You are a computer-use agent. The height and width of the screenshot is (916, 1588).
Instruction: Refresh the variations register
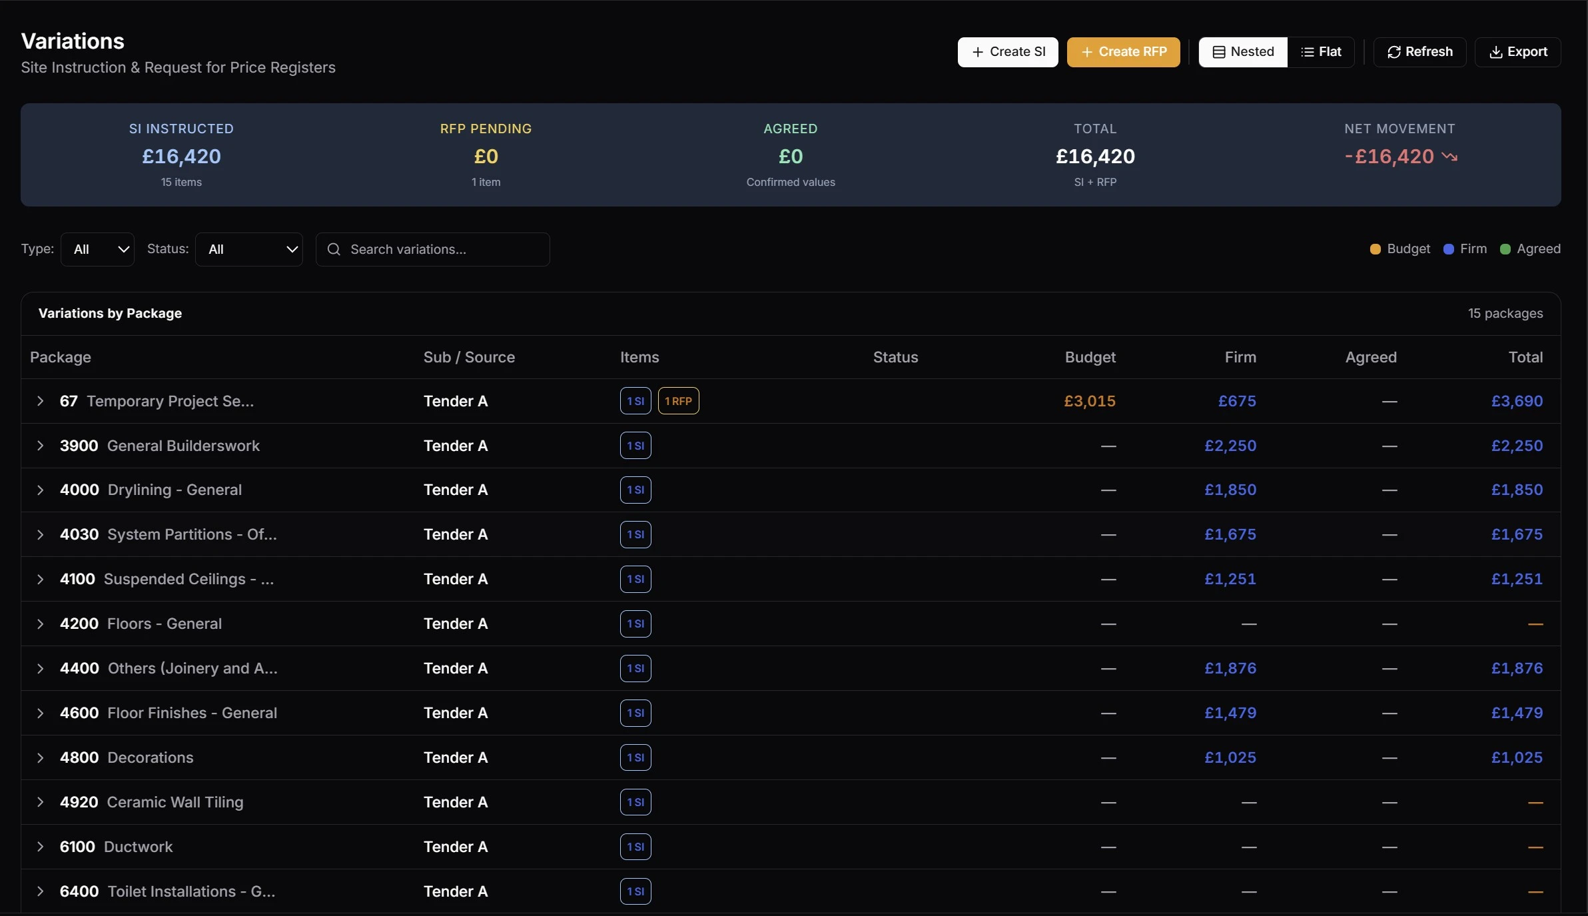1419,52
